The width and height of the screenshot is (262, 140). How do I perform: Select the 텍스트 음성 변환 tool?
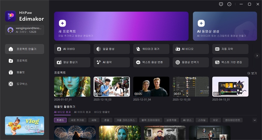[x=151, y=62]
